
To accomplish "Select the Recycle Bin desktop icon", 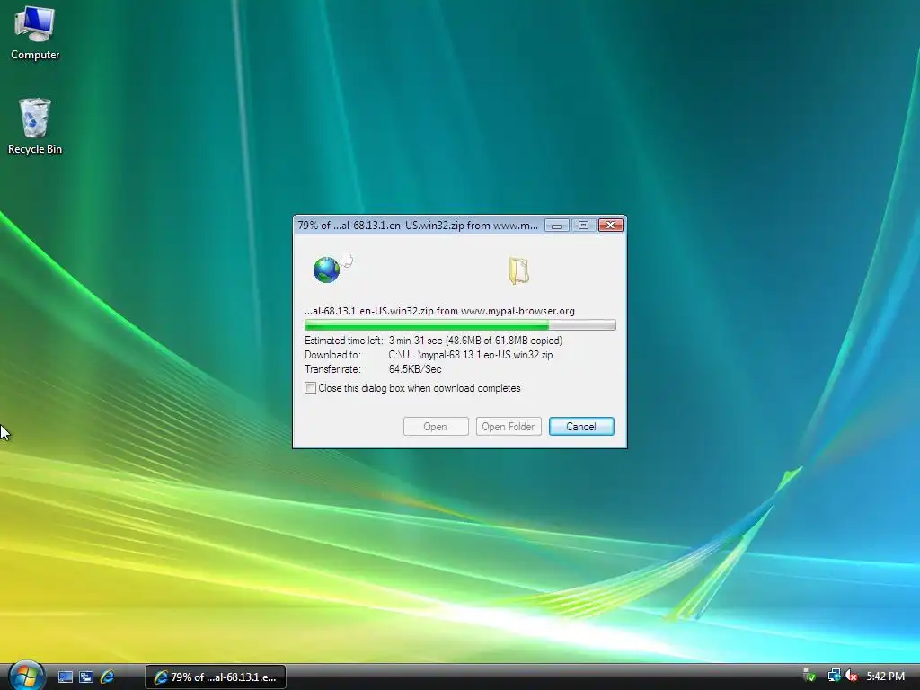I will (x=35, y=126).
